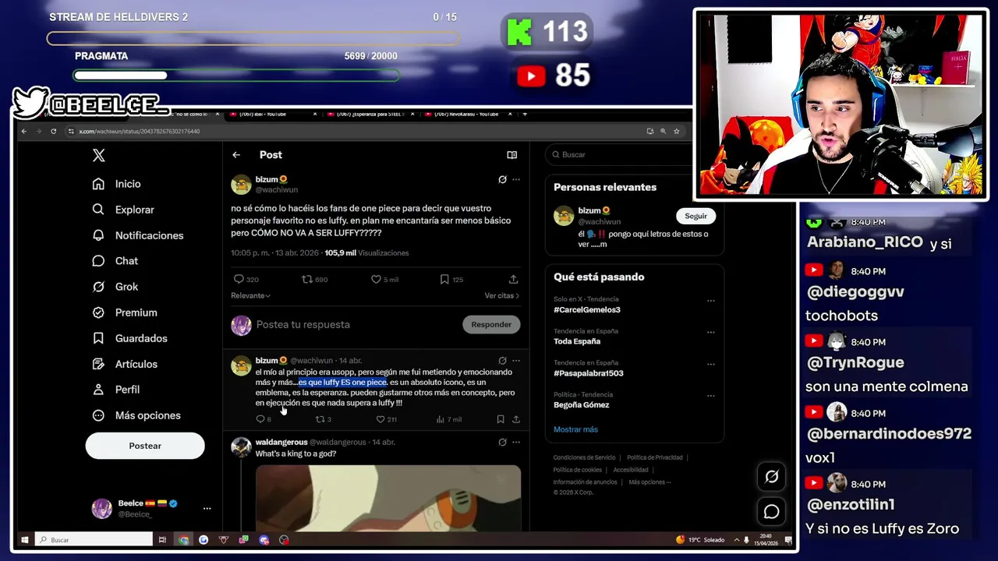Click the Buscar search field on X

coord(620,155)
